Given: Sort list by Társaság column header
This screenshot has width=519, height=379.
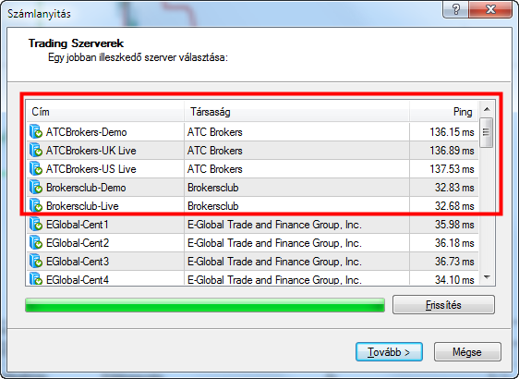Looking at the screenshot, I should click(x=297, y=112).
